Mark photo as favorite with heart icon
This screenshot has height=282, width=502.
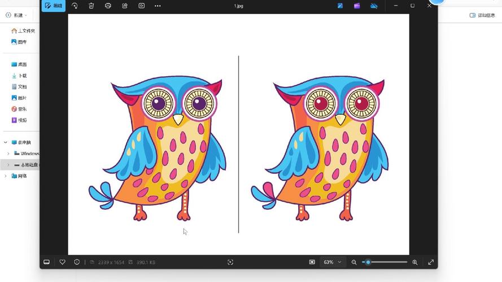(63, 262)
